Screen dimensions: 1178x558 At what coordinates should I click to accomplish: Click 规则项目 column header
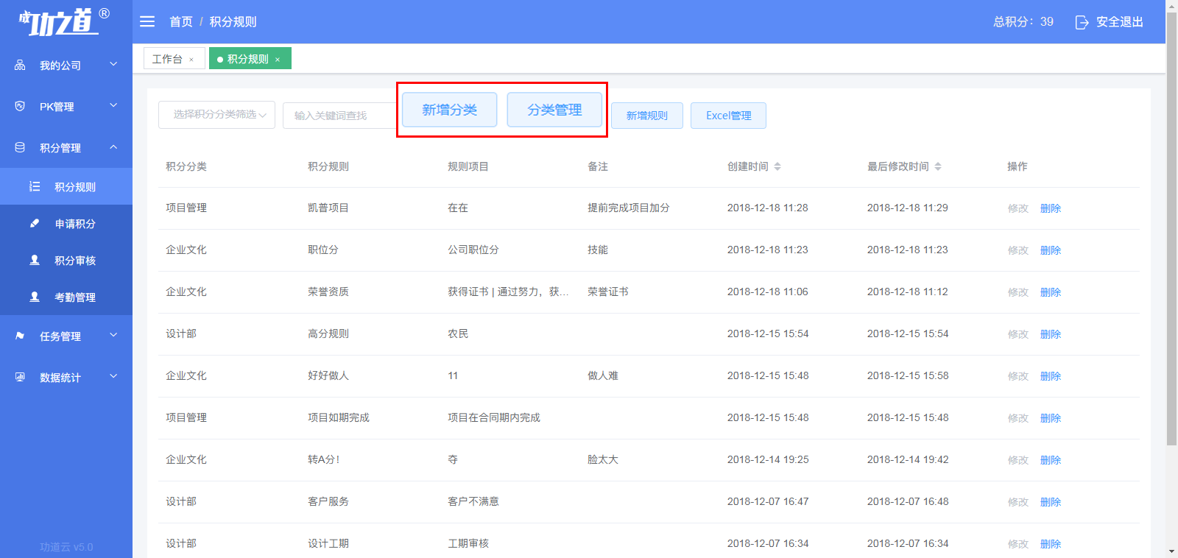(468, 166)
